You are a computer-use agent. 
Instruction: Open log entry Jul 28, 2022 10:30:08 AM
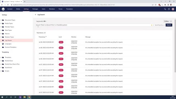tap(104, 42)
